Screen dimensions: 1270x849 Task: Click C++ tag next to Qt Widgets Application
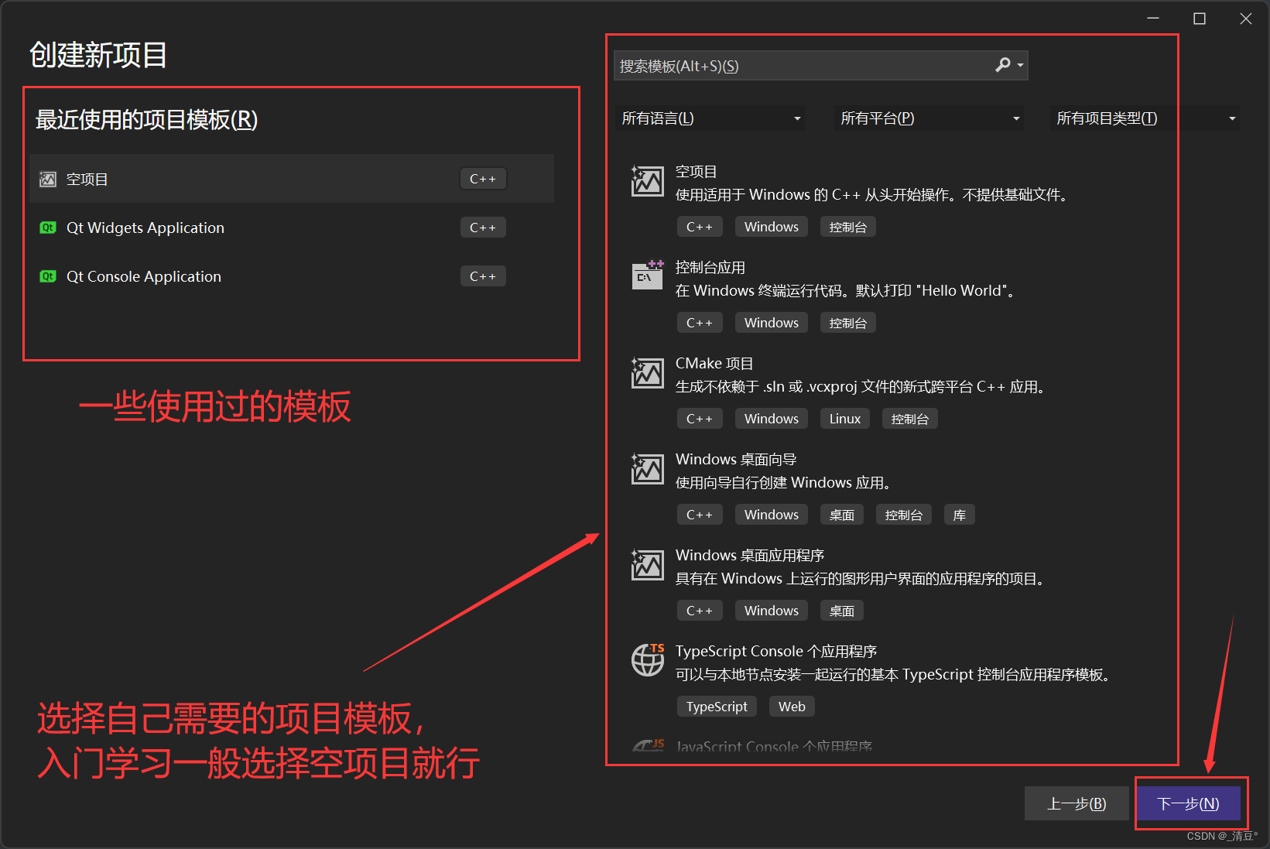coord(483,228)
